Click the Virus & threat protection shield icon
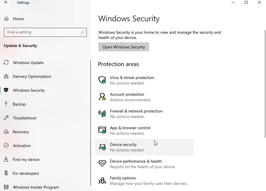Image resolution: width=266 pixels, height=191 pixels. [x=102, y=80]
